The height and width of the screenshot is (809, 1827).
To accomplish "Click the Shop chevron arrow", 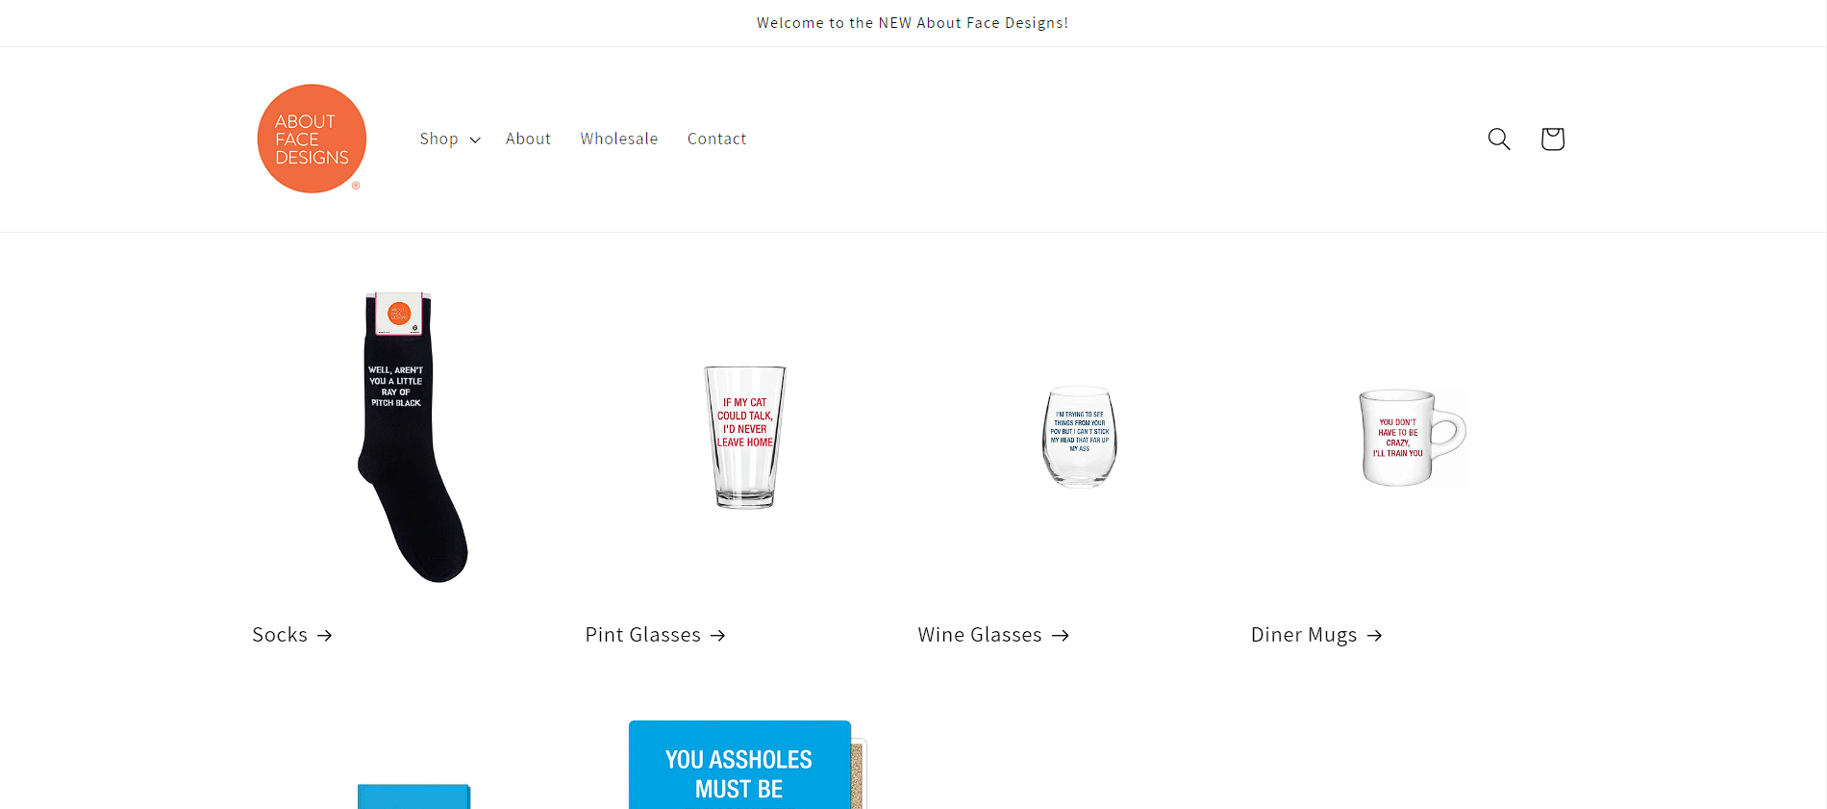I will 475,139.
